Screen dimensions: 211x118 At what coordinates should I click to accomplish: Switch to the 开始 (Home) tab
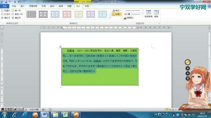coord(14,6)
